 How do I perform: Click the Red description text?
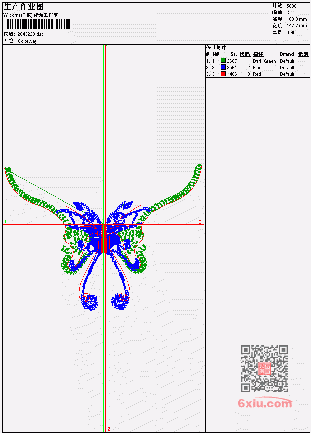point(257,74)
